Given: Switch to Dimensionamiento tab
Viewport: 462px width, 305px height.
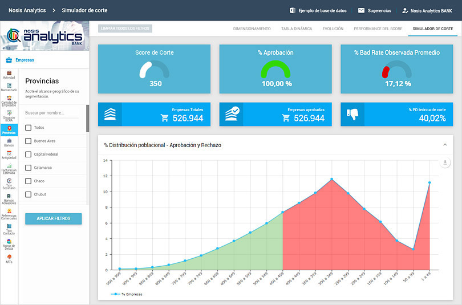Looking at the screenshot, I should coord(252,29).
